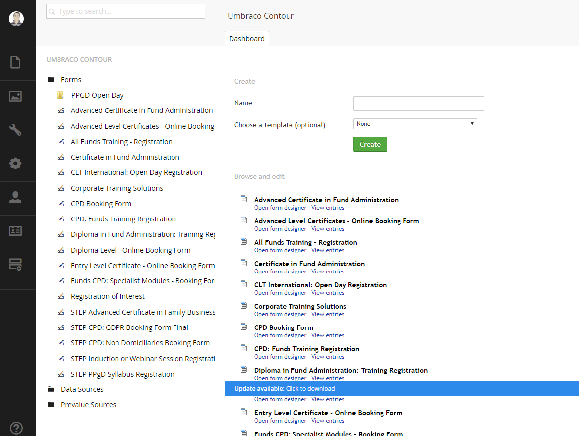579x436 pixels.
Task: Open the Members section icon
Action: click(15, 231)
